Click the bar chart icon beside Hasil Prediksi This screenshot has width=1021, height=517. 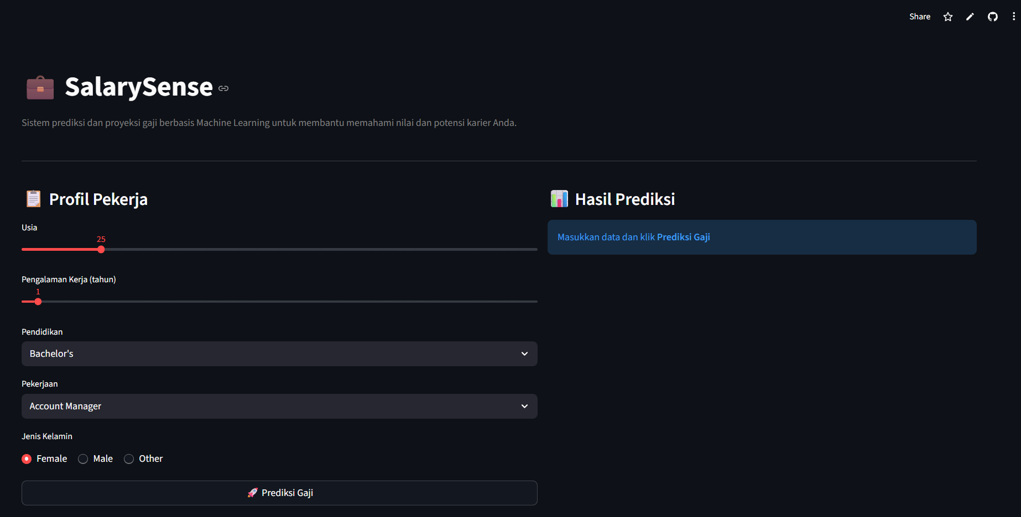point(559,199)
